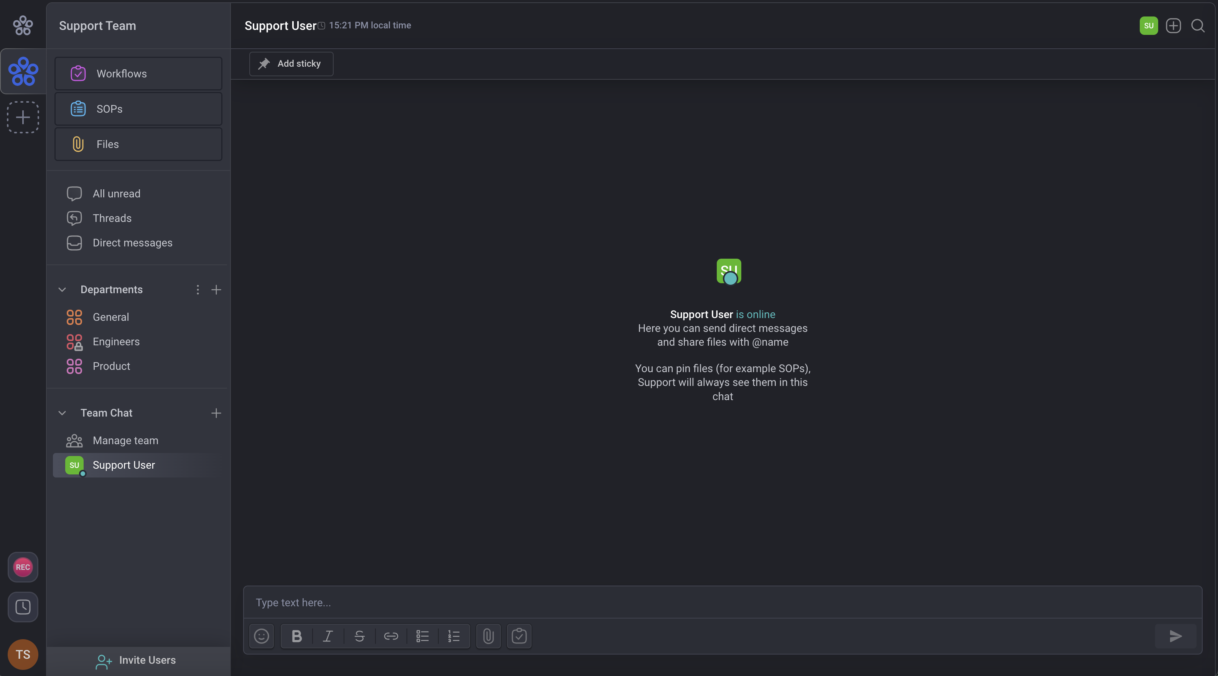Click the REC recording icon
The image size is (1218, 676).
click(x=23, y=567)
